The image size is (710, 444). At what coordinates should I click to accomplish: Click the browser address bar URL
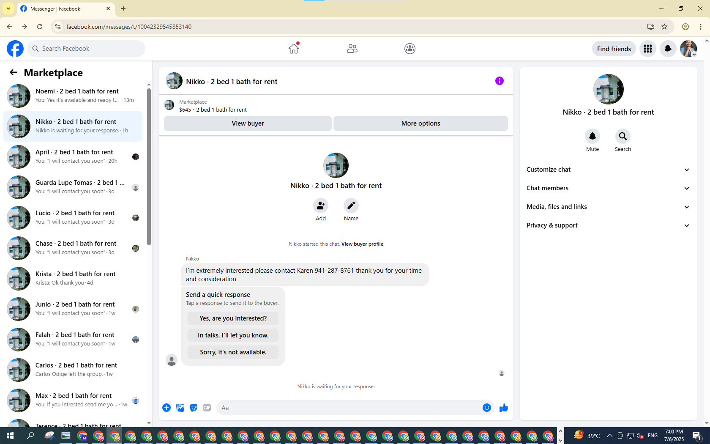click(x=128, y=27)
